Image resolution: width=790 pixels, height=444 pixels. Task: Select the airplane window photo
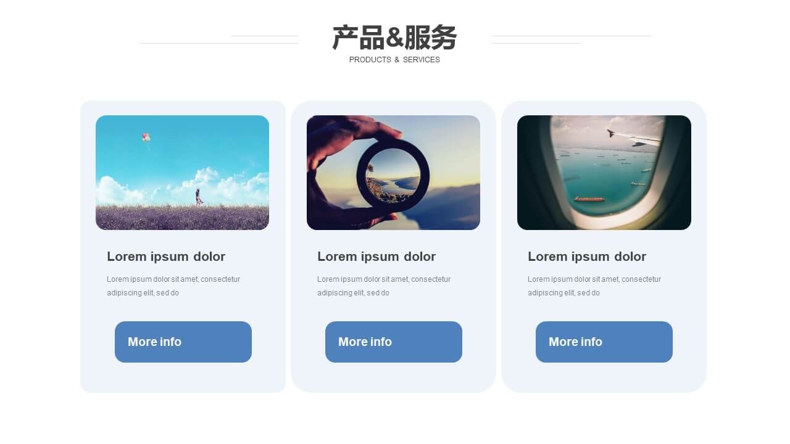tap(604, 173)
